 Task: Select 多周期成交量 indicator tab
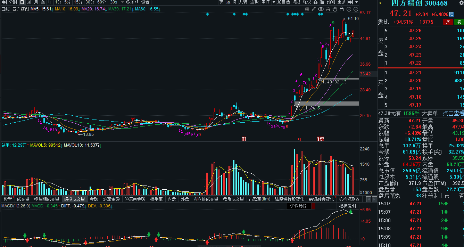tap(47, 199)
